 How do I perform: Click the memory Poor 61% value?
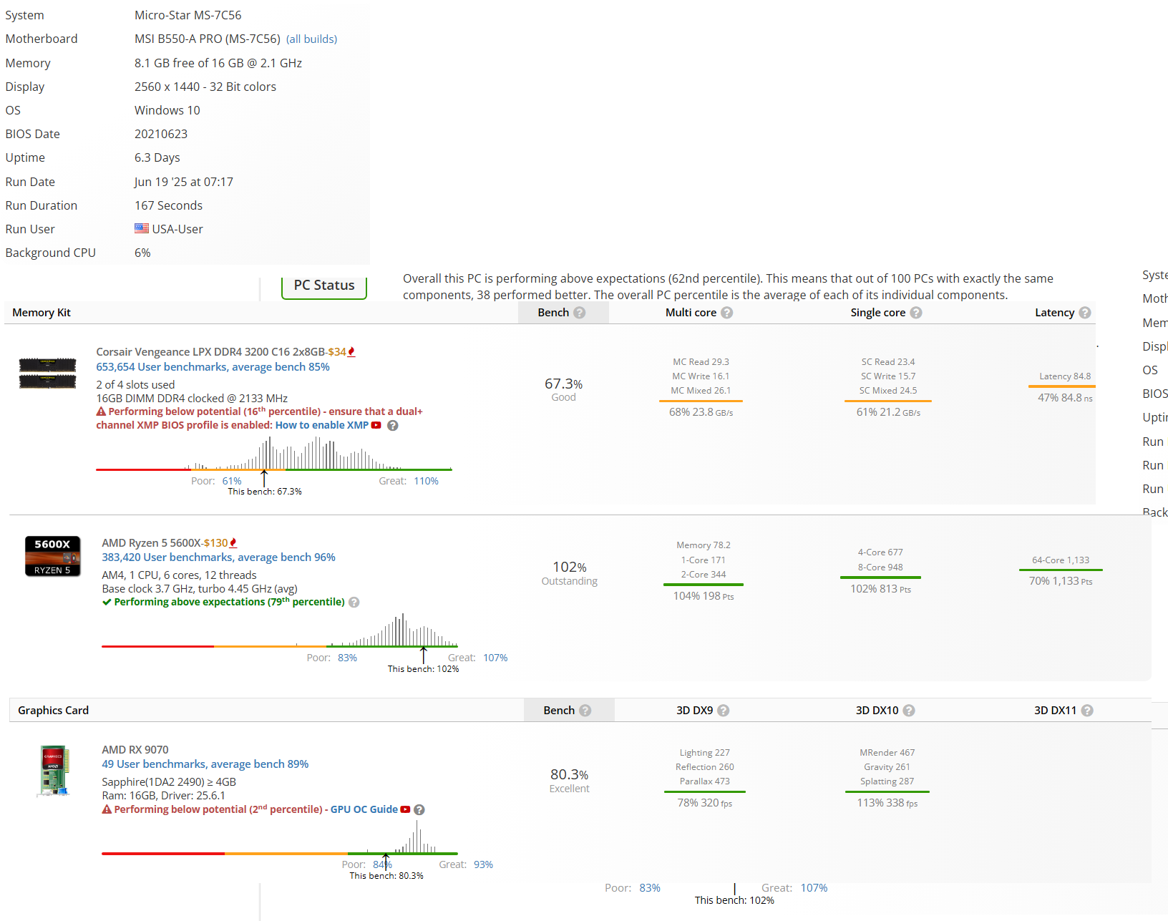click(232, 481)
